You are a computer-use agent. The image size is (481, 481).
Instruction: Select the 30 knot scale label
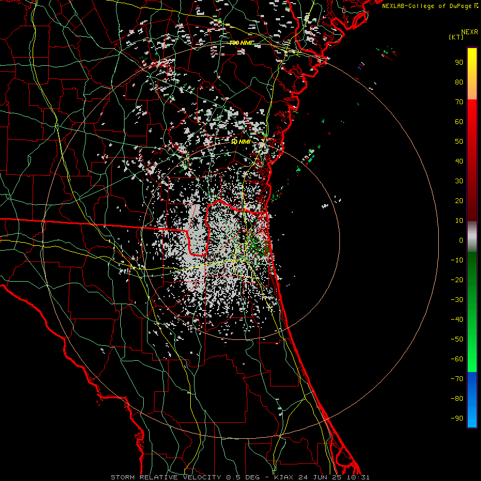coord(459,181)
